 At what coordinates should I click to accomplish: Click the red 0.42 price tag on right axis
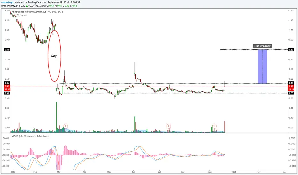[291, 86]
